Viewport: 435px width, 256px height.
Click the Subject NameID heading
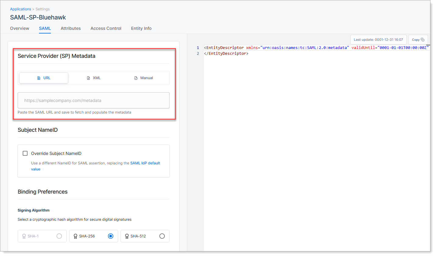(x=38, y=130)
